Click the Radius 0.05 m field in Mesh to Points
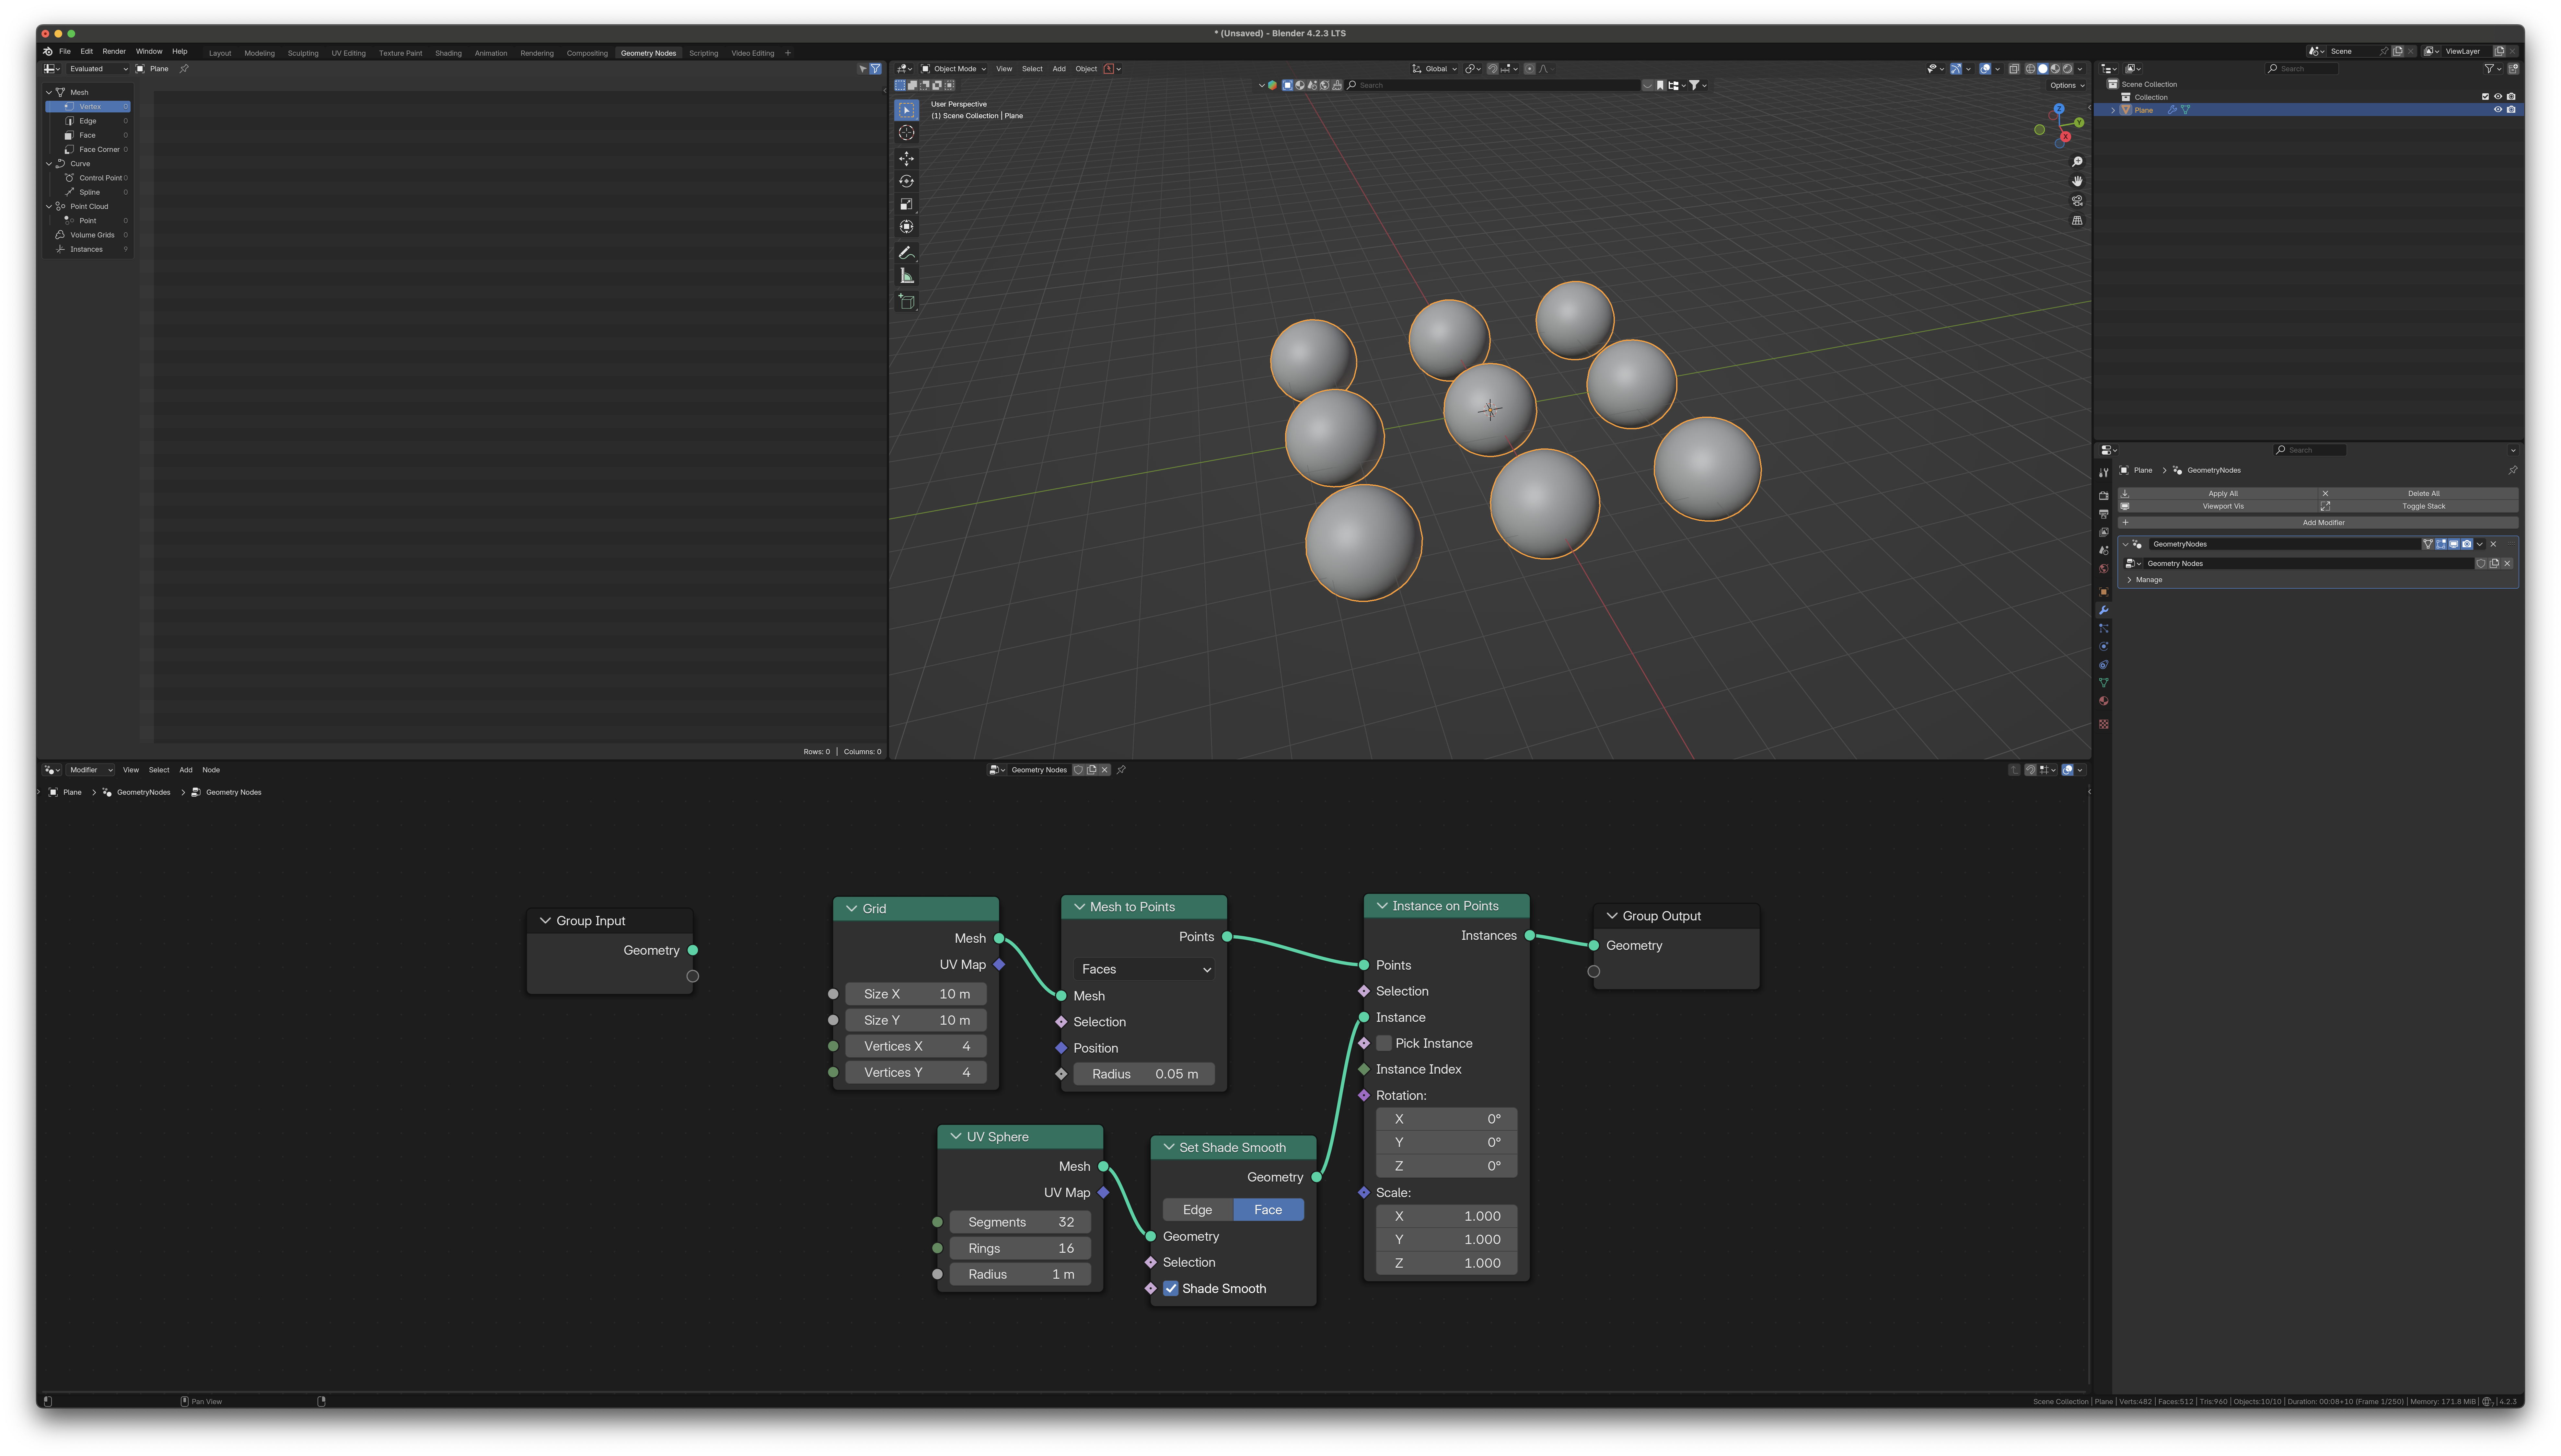The image size is (2561, 1456). click(x=1144, y=1074)
